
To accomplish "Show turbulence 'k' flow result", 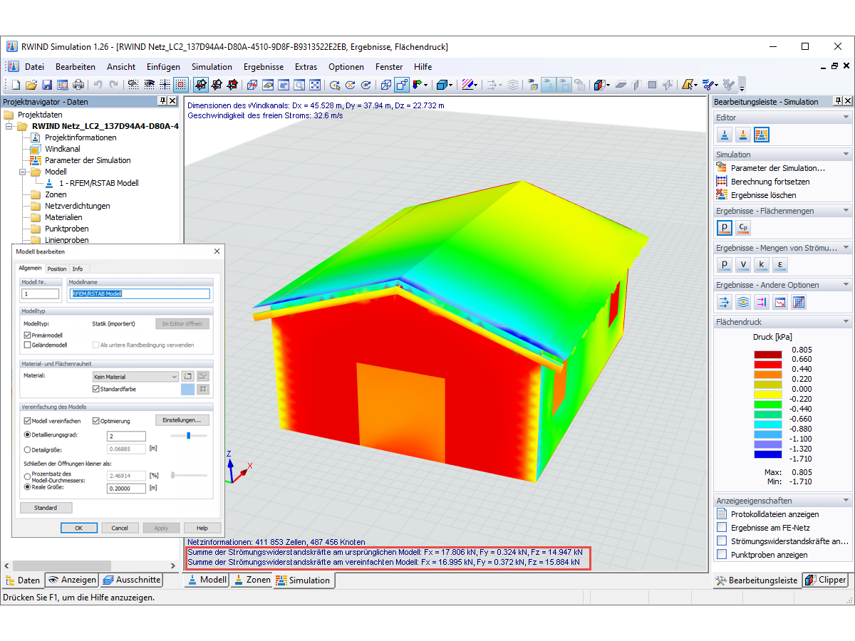I will click(x=762, y=265).
